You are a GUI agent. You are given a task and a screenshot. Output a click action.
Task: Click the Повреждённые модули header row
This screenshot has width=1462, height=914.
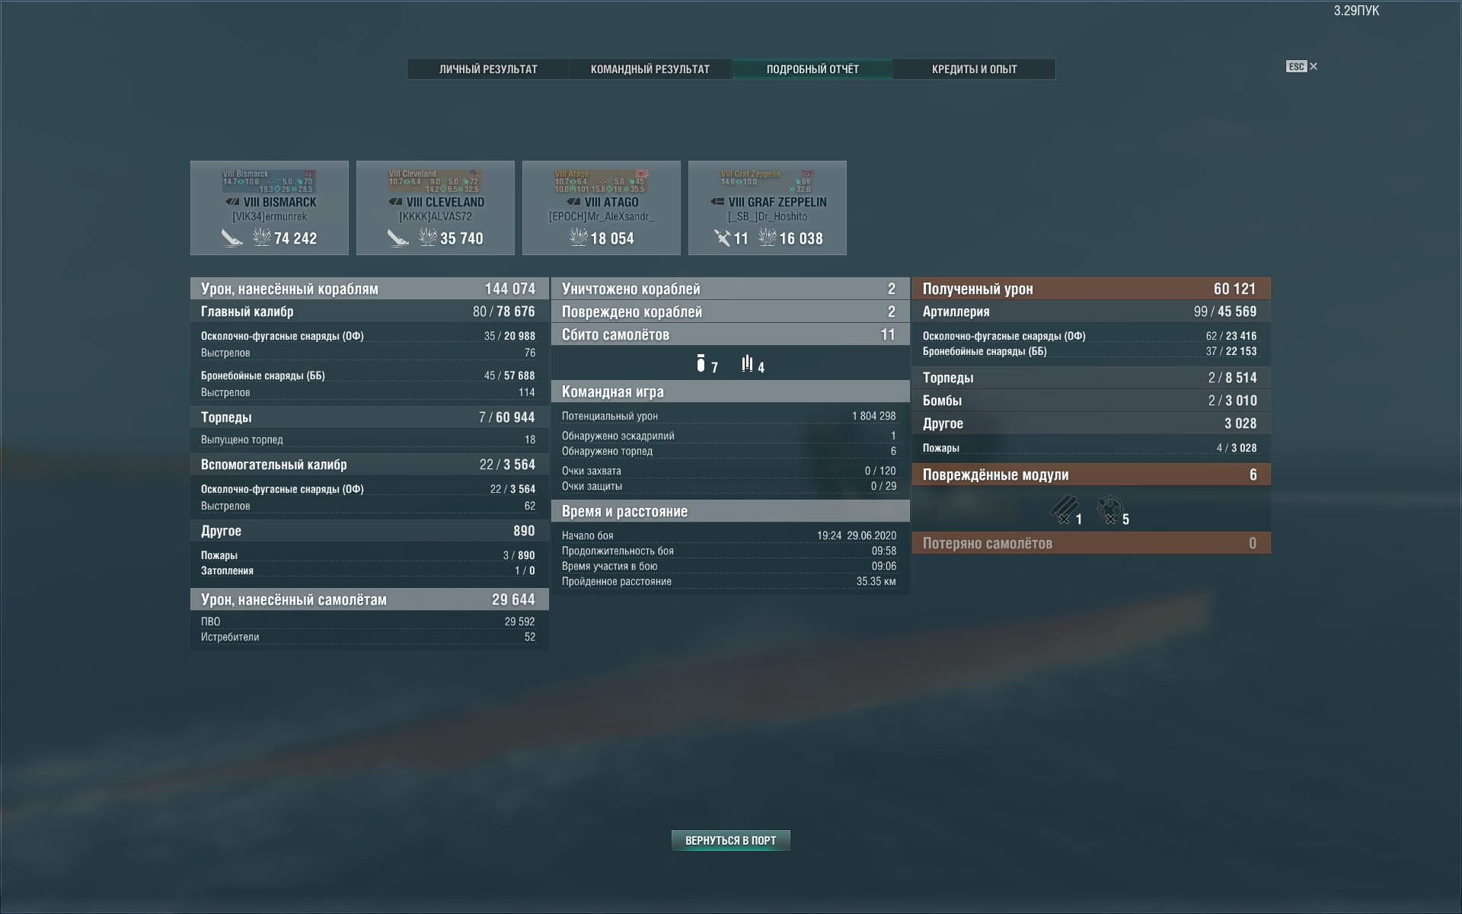pos(1090,475)
